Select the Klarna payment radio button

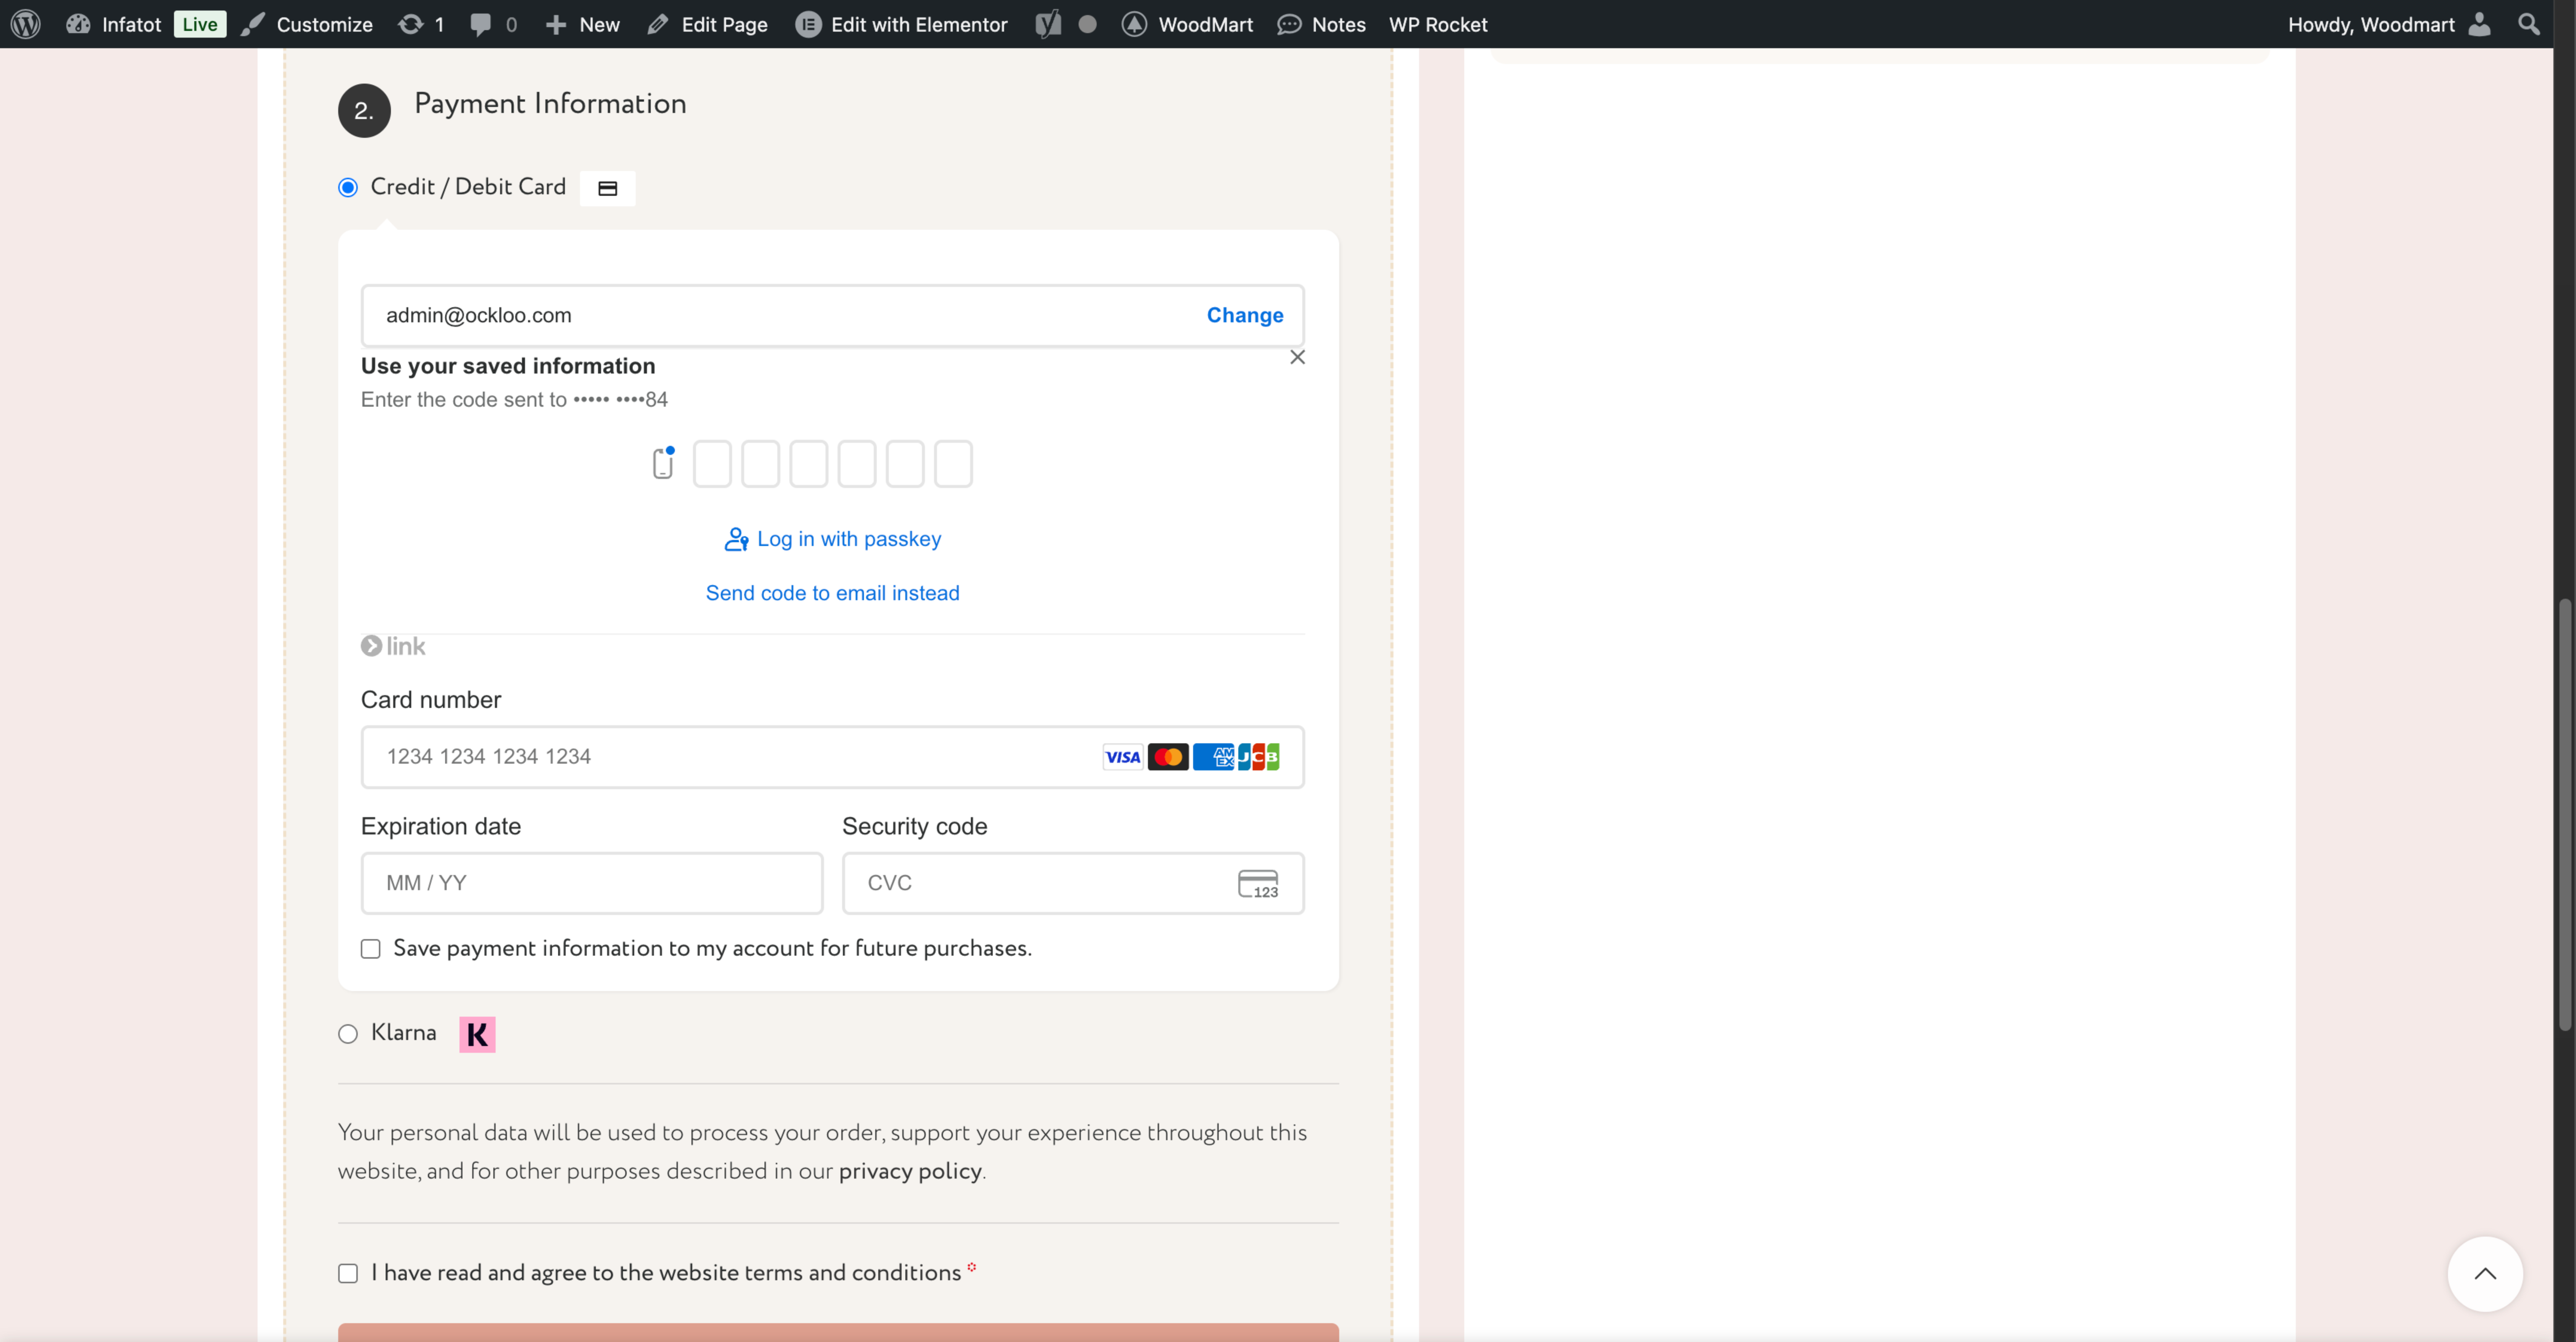(348, 1034)
